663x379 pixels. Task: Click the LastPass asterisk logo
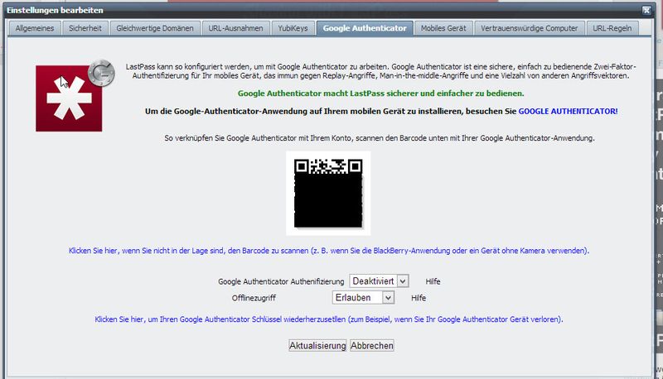(x=69, y=98)
